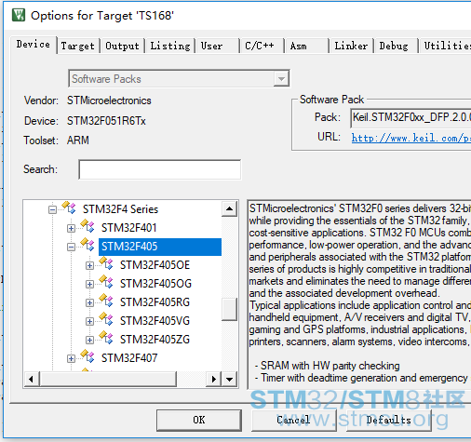Click the STM32F4 Series device family icon
The width and height of the screenshot is (471, 442).
click(69, 208)
